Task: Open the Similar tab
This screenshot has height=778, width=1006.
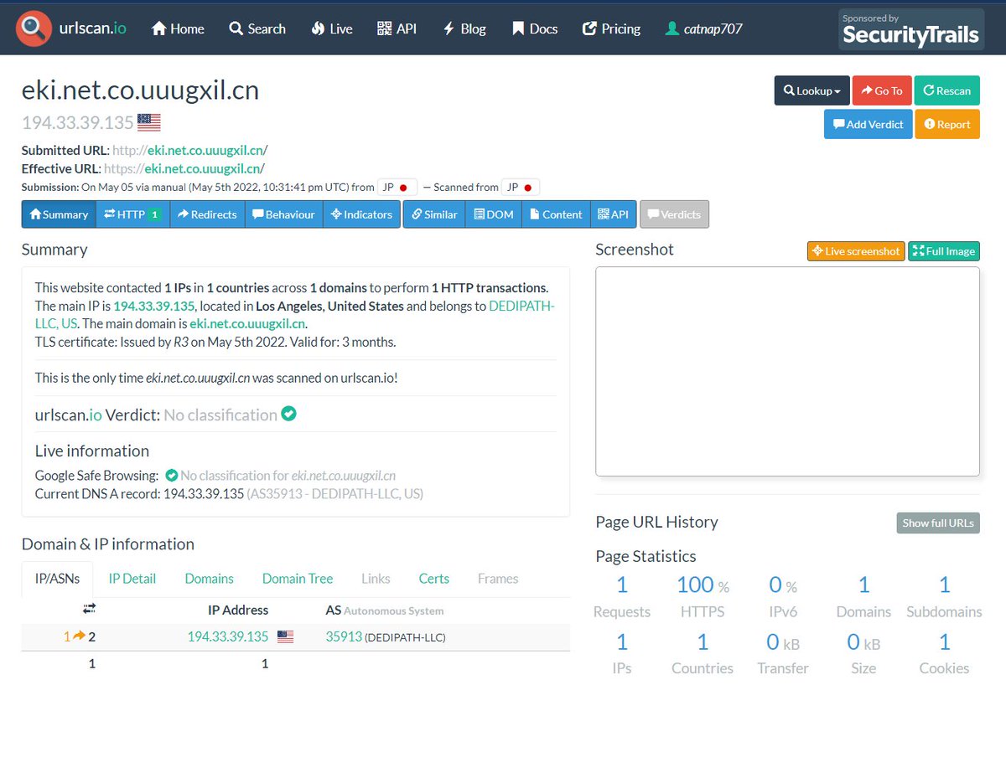Action: (434, 214)
